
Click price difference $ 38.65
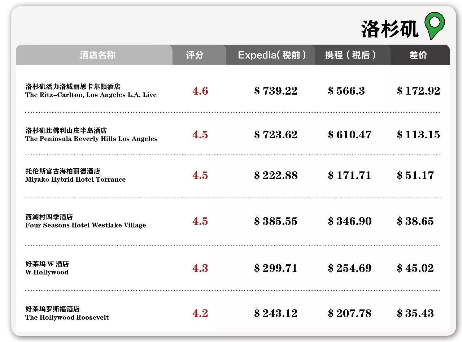tap(415, 221)
